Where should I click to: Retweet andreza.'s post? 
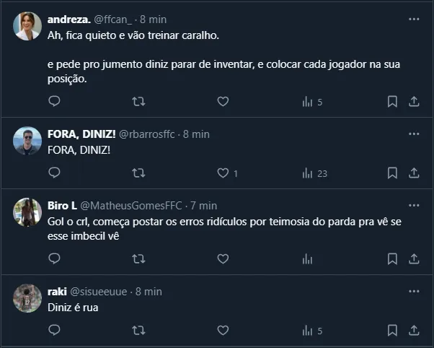click(139, 102)
